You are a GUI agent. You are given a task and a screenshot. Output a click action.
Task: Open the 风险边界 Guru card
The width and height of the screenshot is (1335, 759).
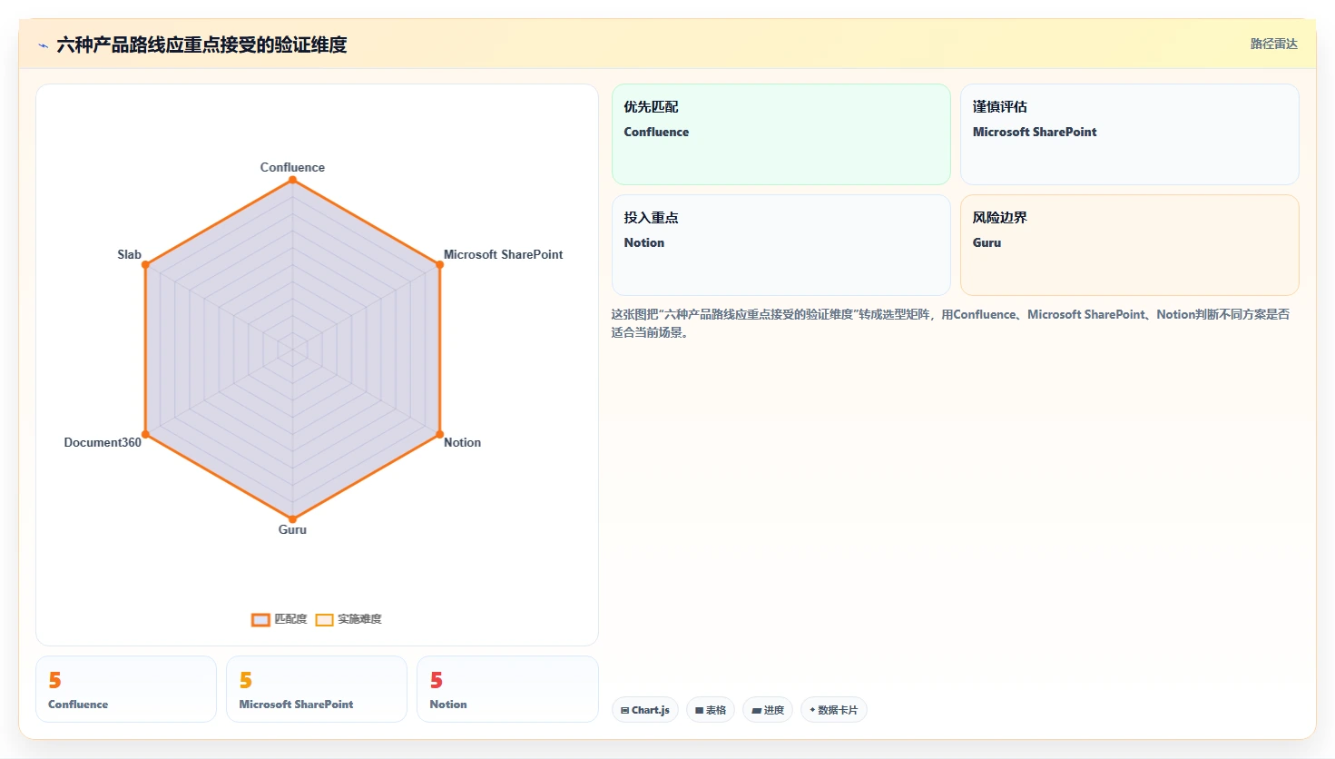click(x=1130, y=245)
